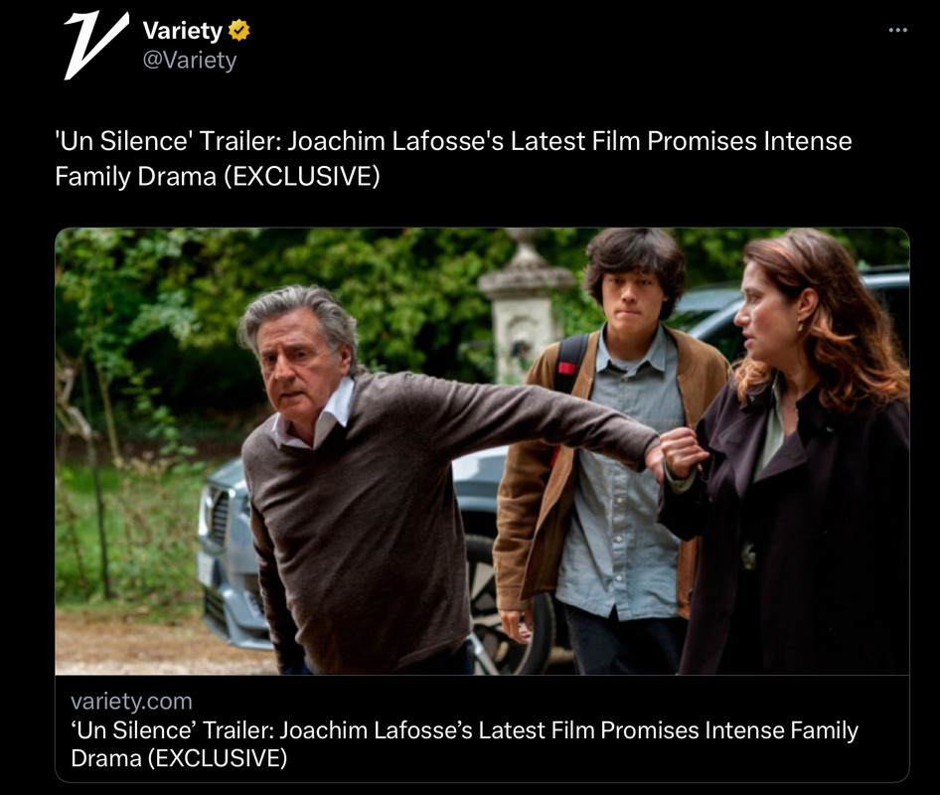Open the three-dot more options menu
940x795 pixels.
click(897, 30)
